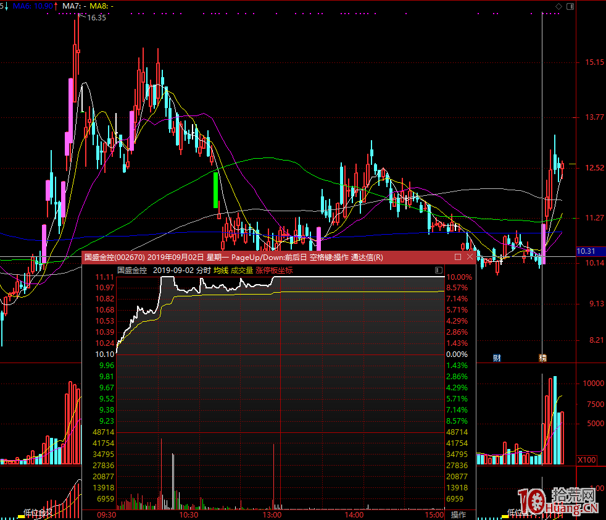Select the 成交量 legend label in popup
The height and width of the screenshot is (520, 606).
click(x=242, y=270)
